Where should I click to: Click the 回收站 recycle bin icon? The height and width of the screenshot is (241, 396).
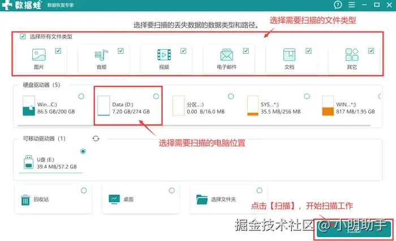[x=25, y=200]
